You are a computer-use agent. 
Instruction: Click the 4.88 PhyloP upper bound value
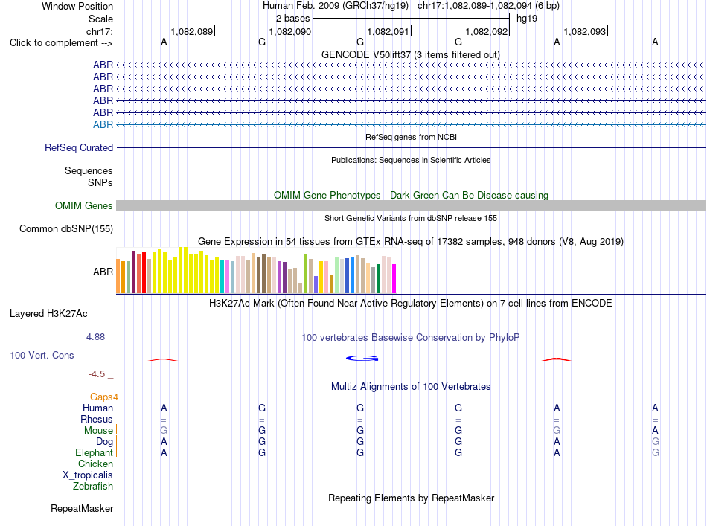click(x=95, y=337)
